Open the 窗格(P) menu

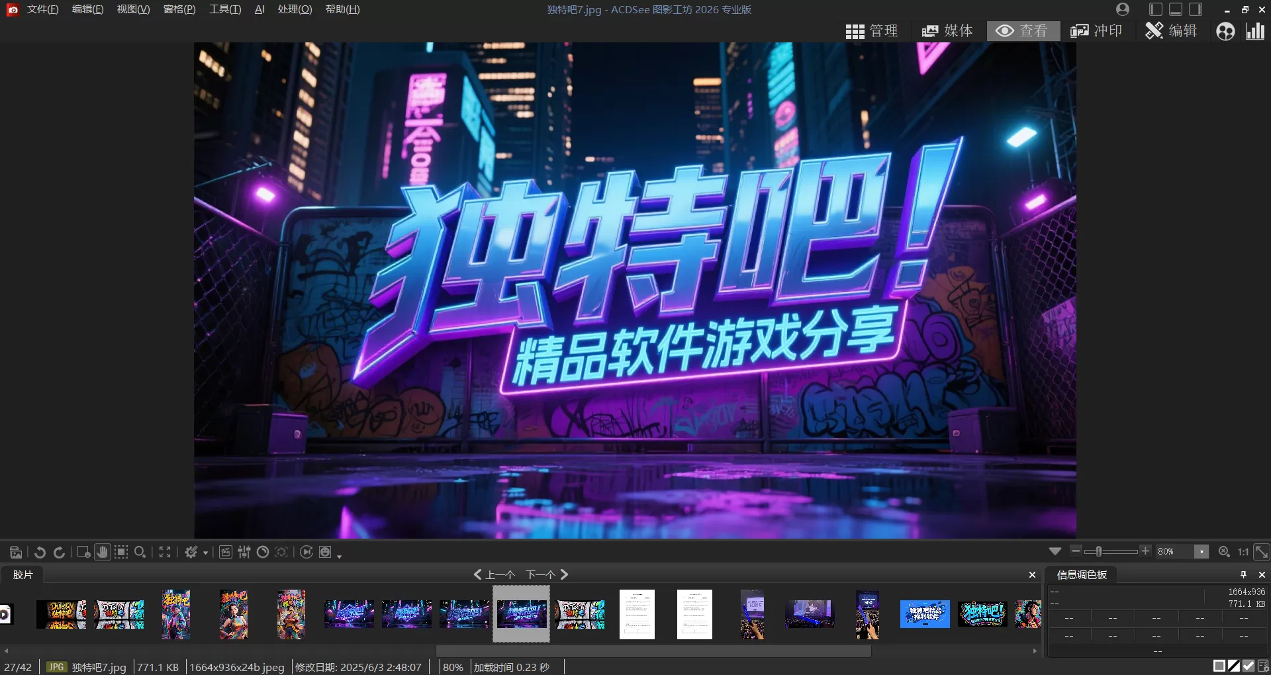(x=179, y=9)
